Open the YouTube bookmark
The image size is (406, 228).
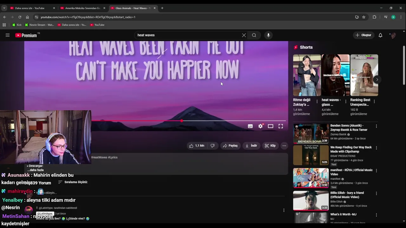(x=97, y=25)
